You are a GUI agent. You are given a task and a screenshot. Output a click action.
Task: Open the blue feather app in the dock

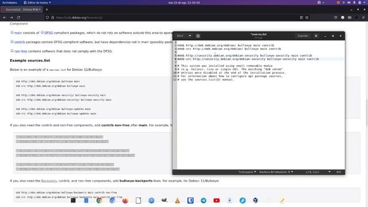pyautogui.click(x=243, y=201)
